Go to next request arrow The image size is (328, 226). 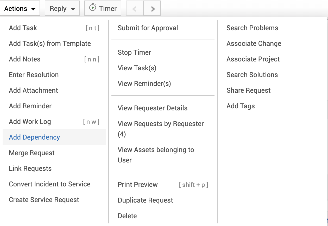[153, 9]
